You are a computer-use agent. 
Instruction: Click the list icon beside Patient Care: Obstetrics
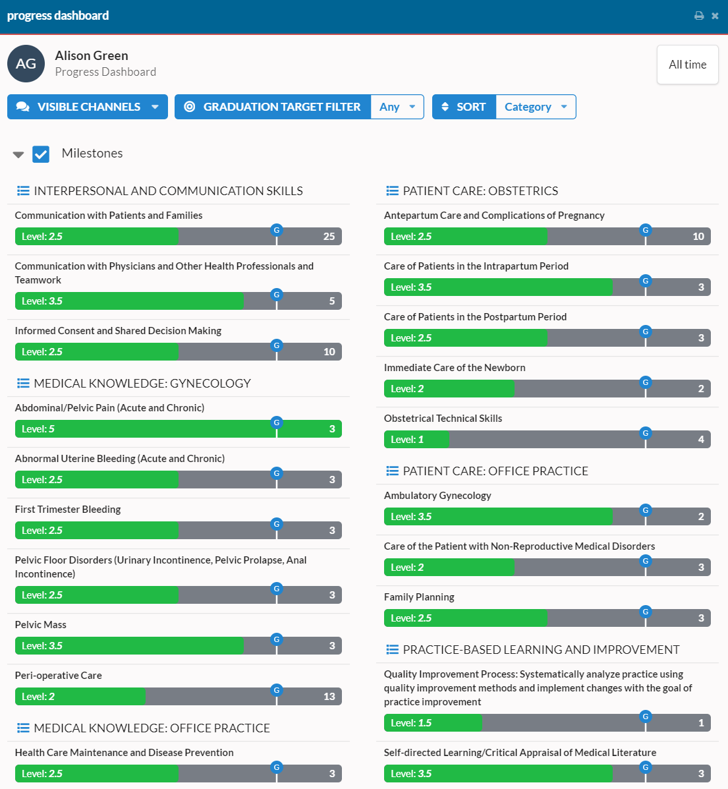click(392, 190)
